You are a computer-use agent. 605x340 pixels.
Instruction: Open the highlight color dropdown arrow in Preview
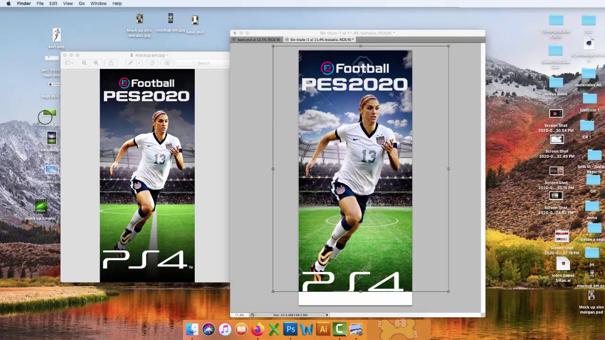138,63
